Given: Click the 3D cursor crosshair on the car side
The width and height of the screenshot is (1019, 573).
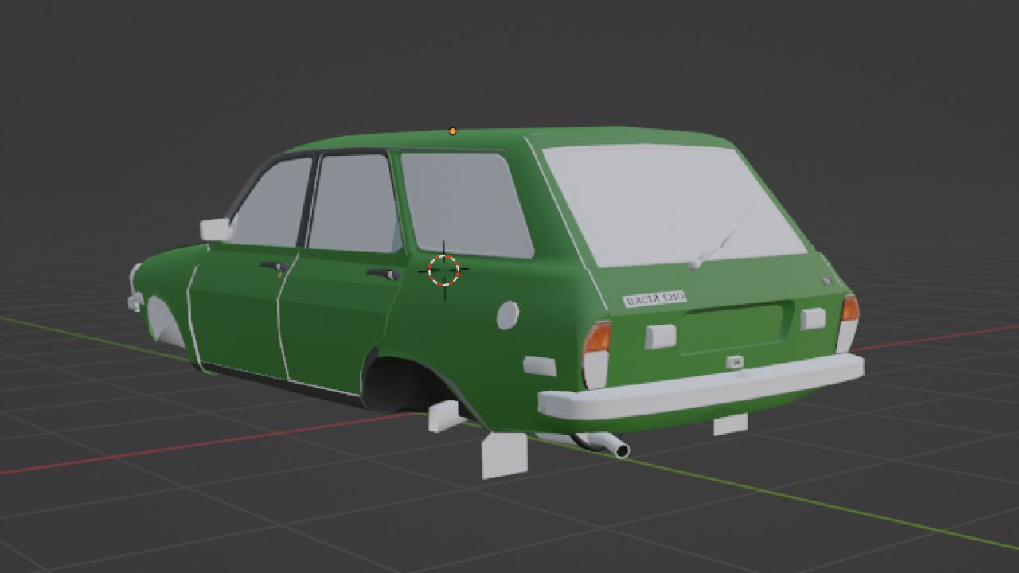Looking at the screenshot, I should [x=444, y=270].
